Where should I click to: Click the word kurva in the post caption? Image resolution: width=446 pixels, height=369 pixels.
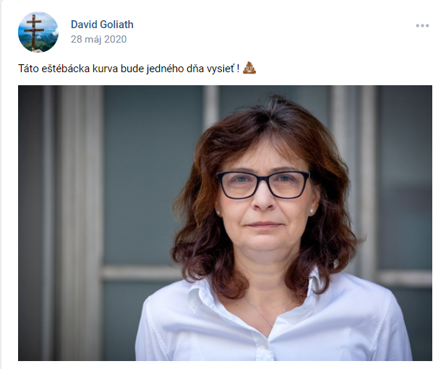pos(105,69)
